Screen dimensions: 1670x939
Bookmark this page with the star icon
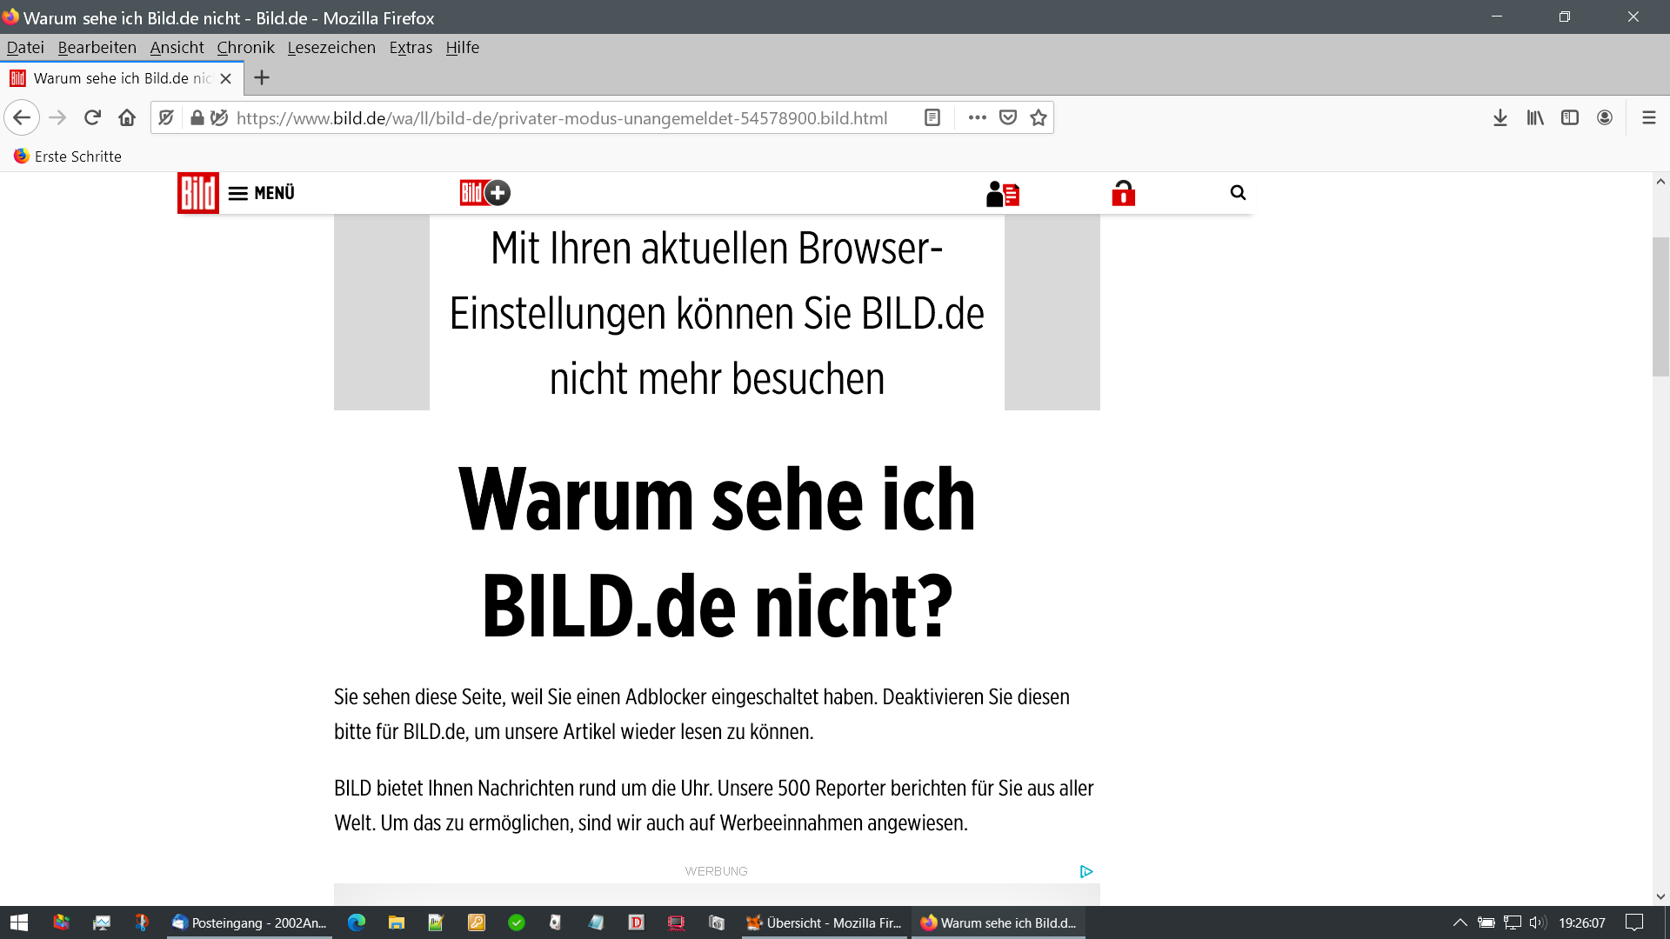tap(1039, 117)
